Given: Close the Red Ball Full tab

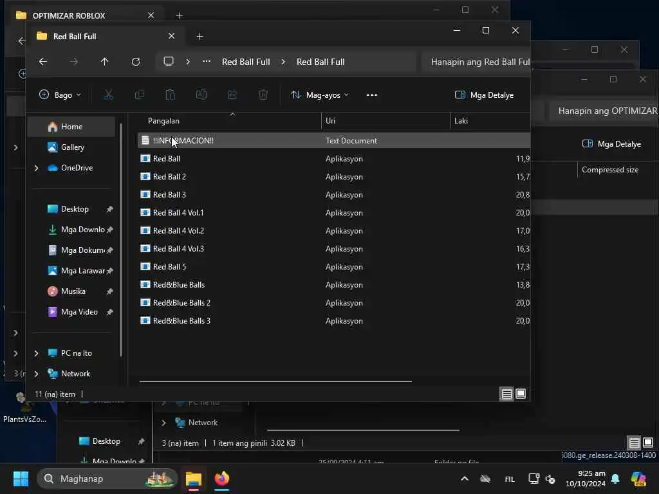Looking at the screenshot, I should pyautogui.click(x=171, y=36).
